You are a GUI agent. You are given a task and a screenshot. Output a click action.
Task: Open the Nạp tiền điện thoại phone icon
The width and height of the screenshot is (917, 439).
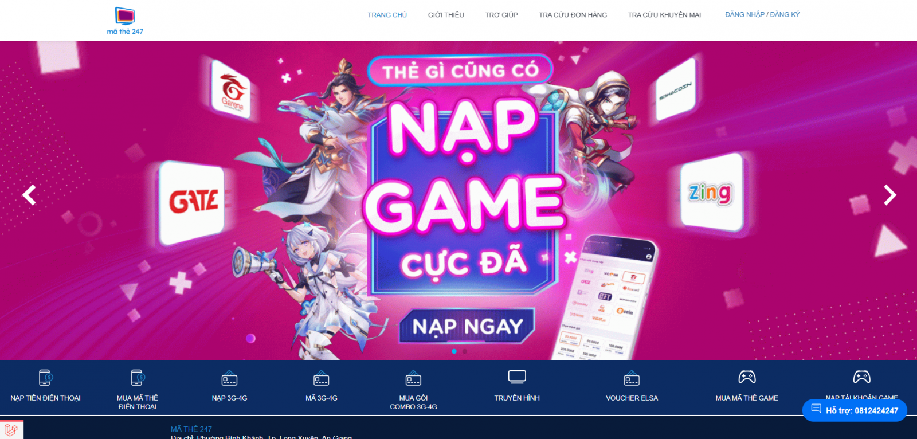[46, 378]
